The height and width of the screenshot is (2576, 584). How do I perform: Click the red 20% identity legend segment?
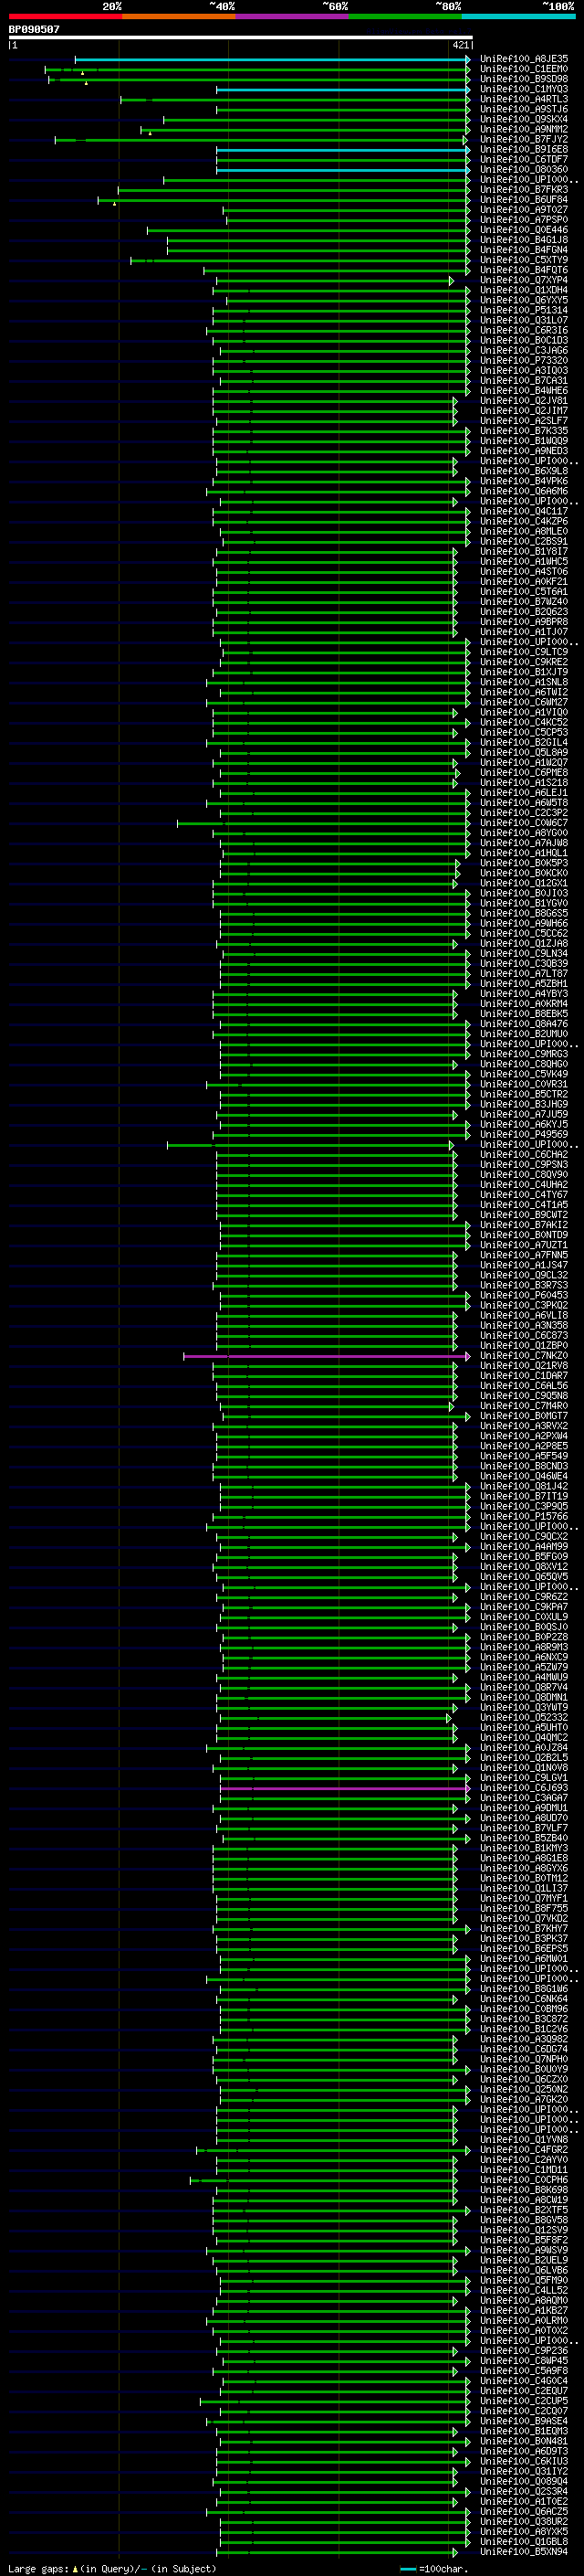pos(65,16)
